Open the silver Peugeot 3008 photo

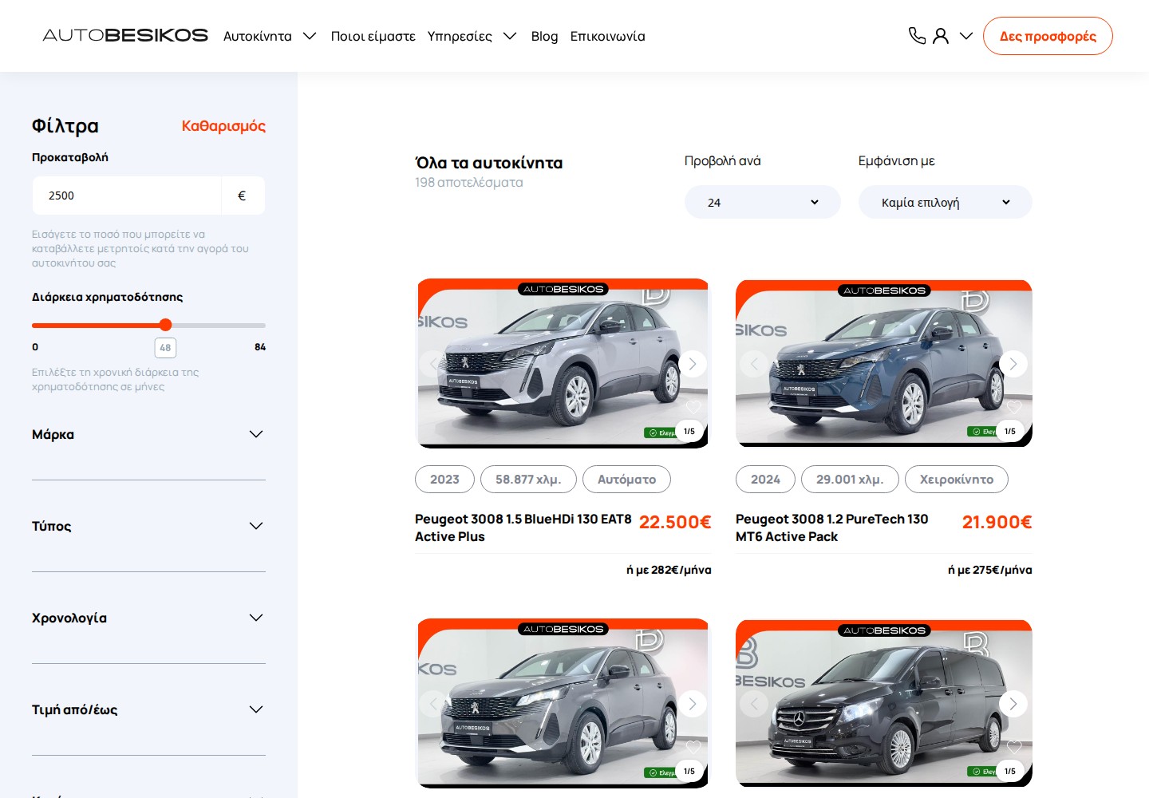point(563,363)
